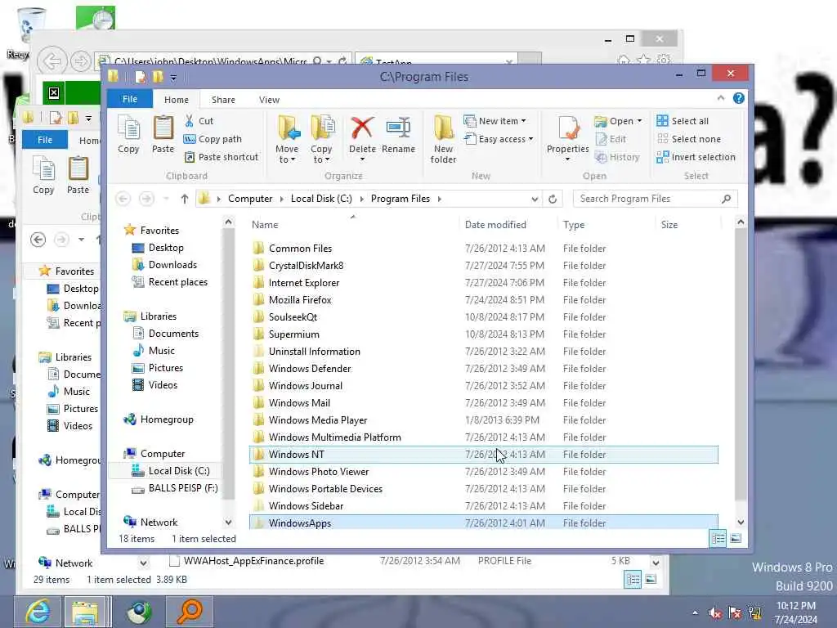This screenshot has height=628, width=837.
Task: Click the Edit icon in Open group
Action: 611,139
